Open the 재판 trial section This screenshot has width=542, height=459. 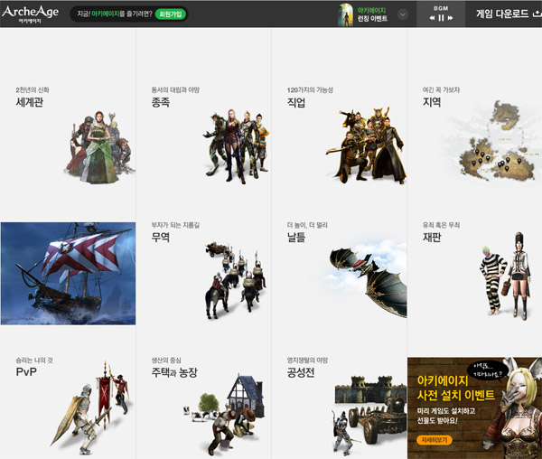click(432, 237)
